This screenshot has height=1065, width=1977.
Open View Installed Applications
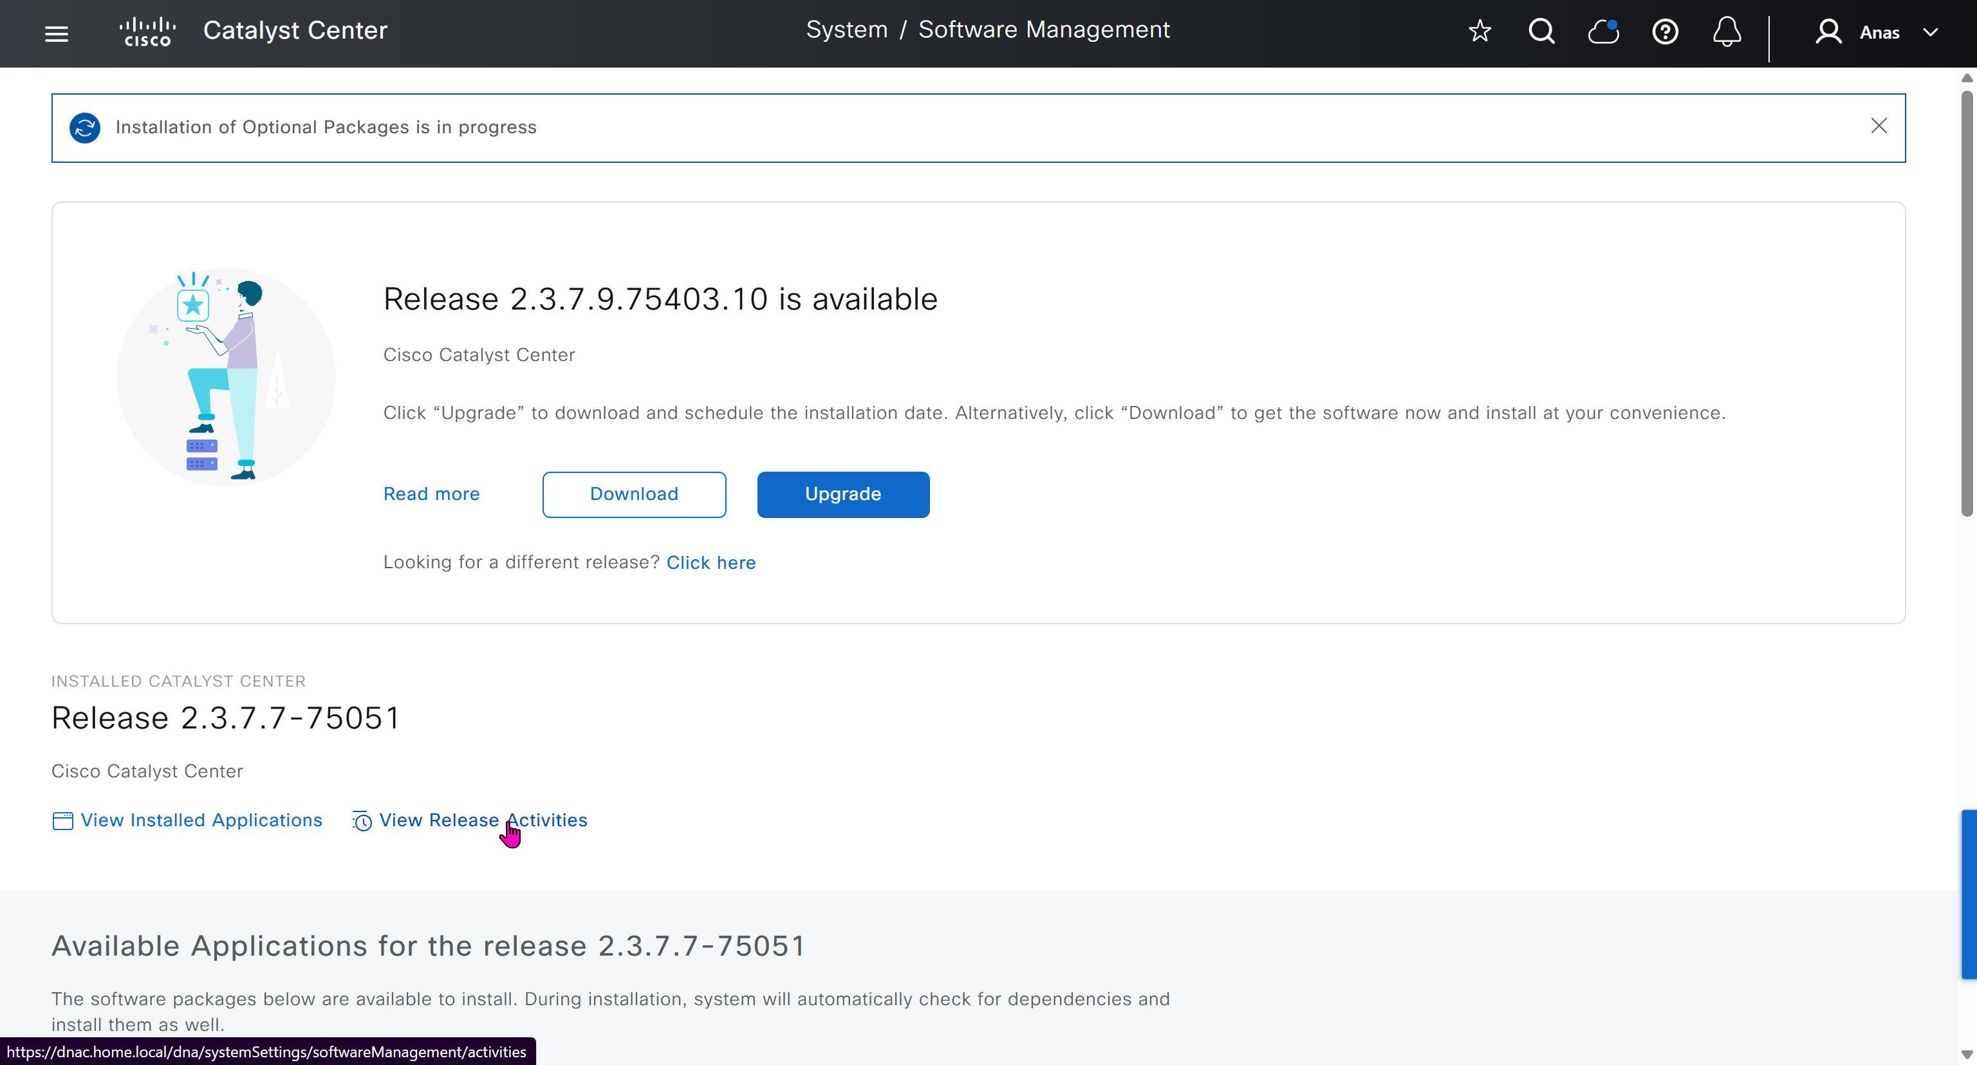201,820
